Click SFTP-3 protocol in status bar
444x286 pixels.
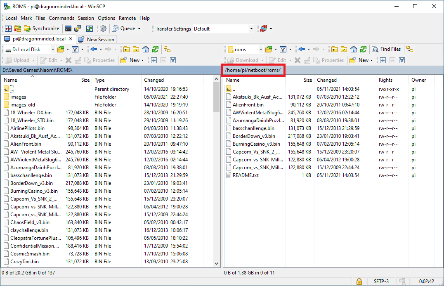[x=381, y=281]
